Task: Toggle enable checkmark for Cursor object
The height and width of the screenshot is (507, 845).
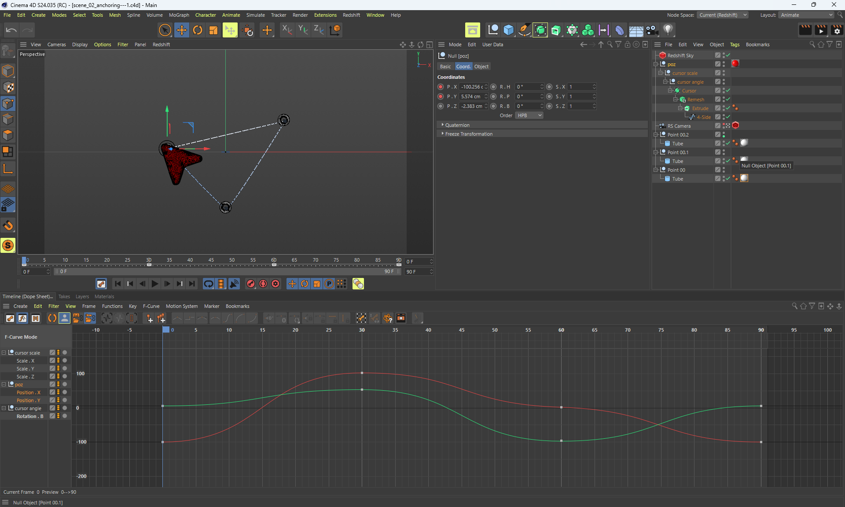Action: click(x=728, y=91)
